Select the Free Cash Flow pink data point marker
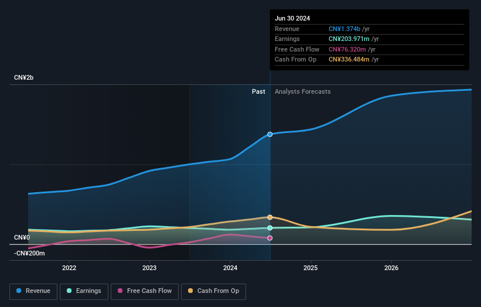 point(270,238)
